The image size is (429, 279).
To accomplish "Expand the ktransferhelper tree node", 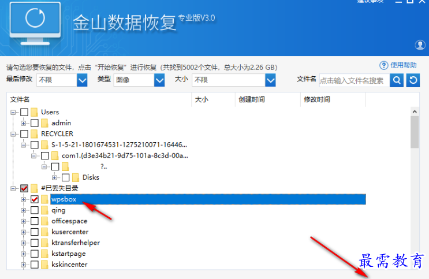I will [23, 243].
